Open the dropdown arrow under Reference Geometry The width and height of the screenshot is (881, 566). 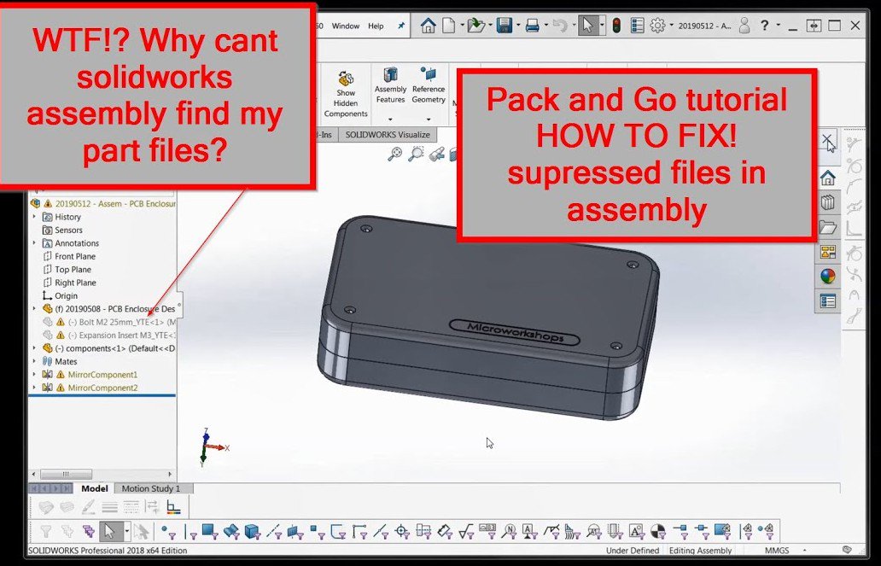pos(429,120)
